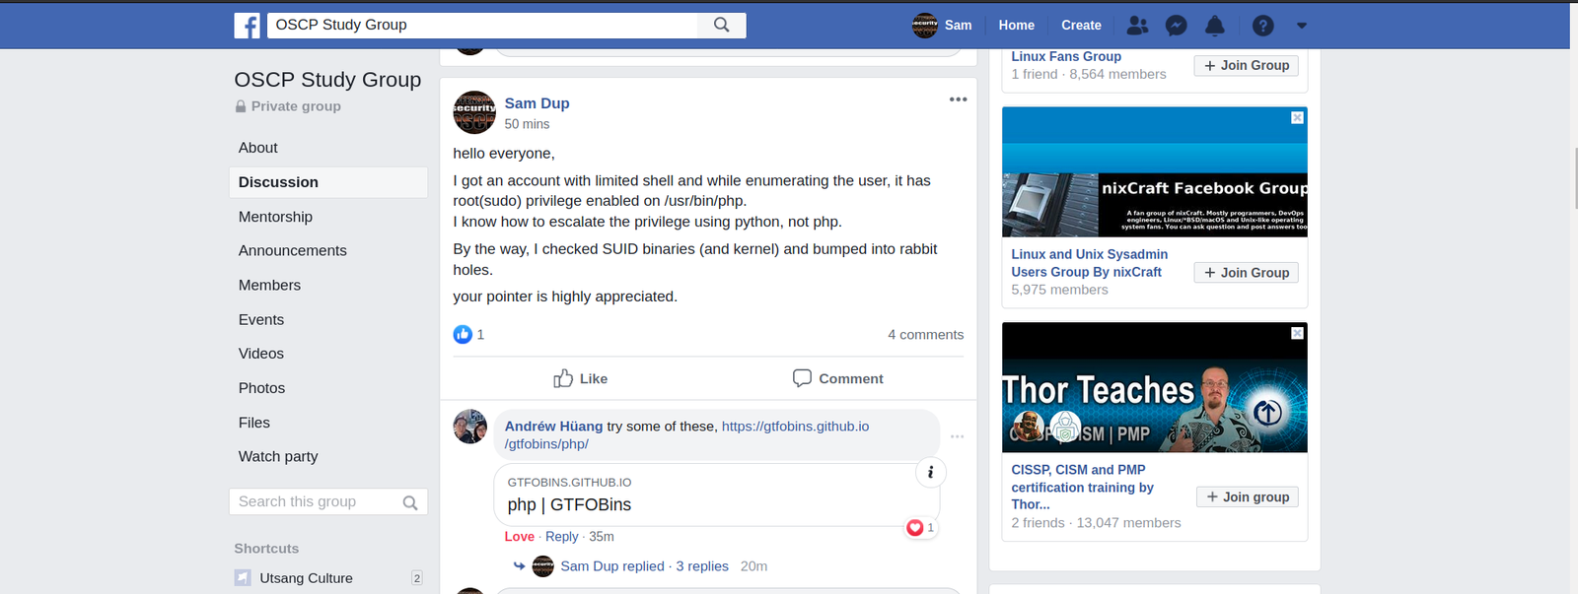Click Create in top bar
The image size is (1578, 594).
pos(1081,26)
